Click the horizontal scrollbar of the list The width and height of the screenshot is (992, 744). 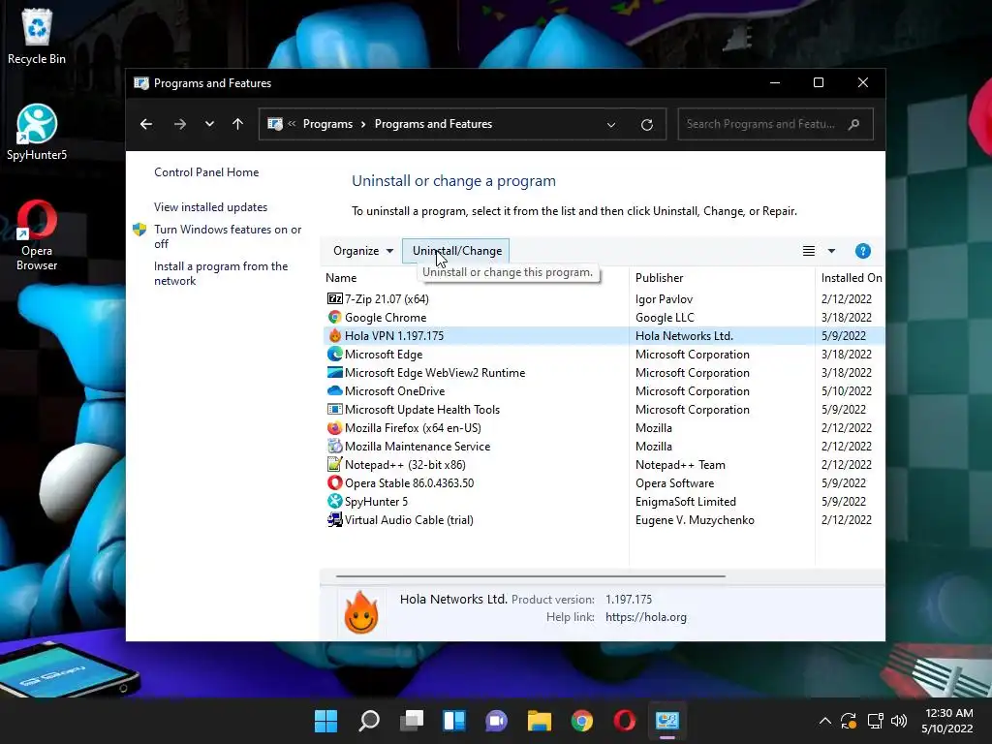(530, 576)
